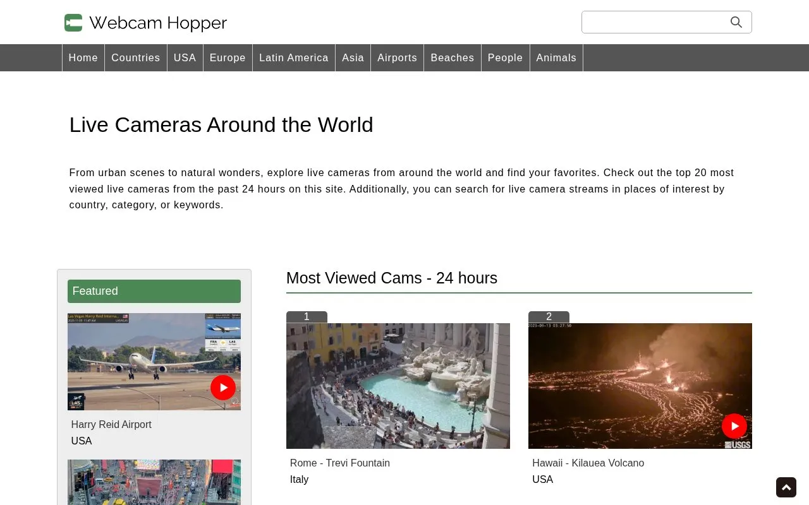809x505 pixels.
Task: Select USA in the navigation bar
Action: [185, 57]
